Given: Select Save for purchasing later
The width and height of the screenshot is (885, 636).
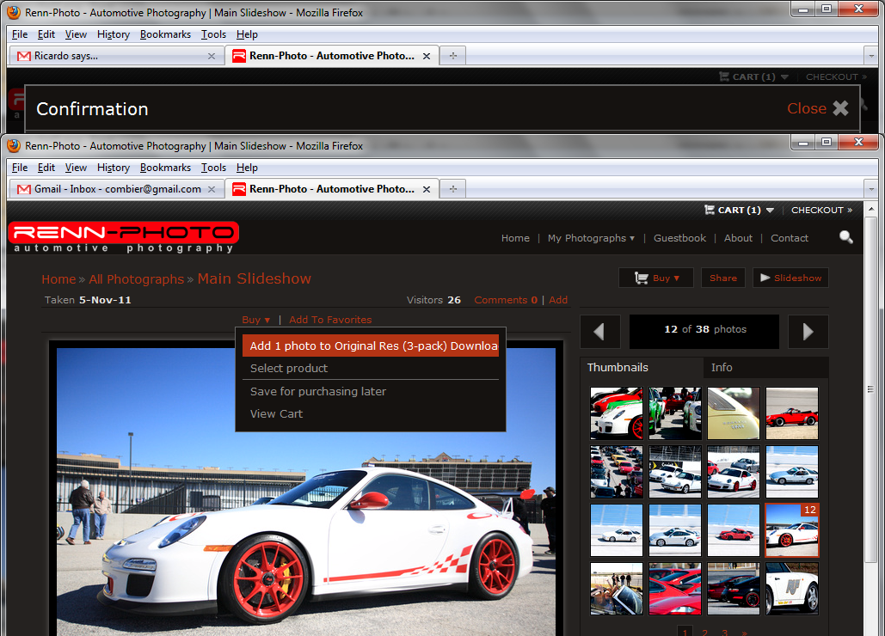Looking at the screenshot, I should [x=317, y=391].
